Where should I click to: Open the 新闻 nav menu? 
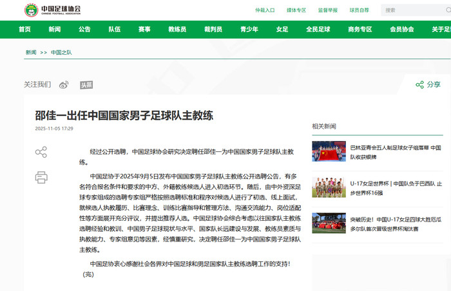[55, 30]
